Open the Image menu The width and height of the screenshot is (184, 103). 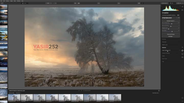(11, 1)
